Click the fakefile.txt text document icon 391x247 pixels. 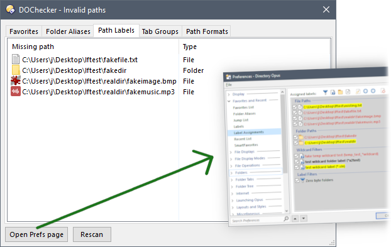click(x=16, y=60)
